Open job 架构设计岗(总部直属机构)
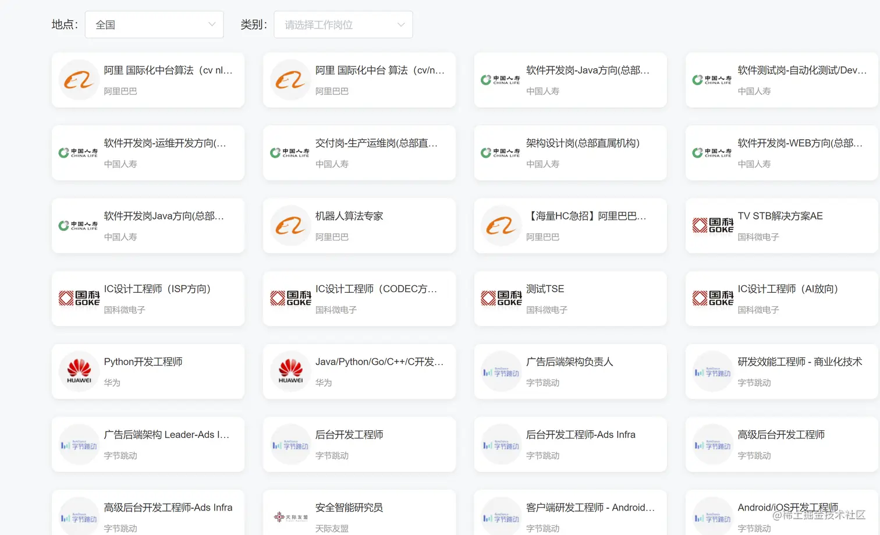Screen dimensions: 880x535 coord(583,143)
